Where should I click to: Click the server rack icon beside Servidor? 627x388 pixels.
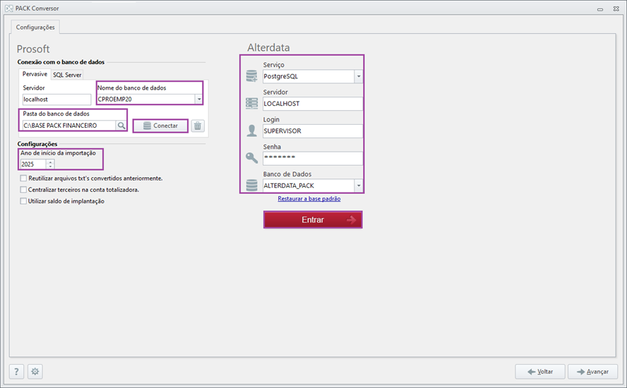coord(251,104)
